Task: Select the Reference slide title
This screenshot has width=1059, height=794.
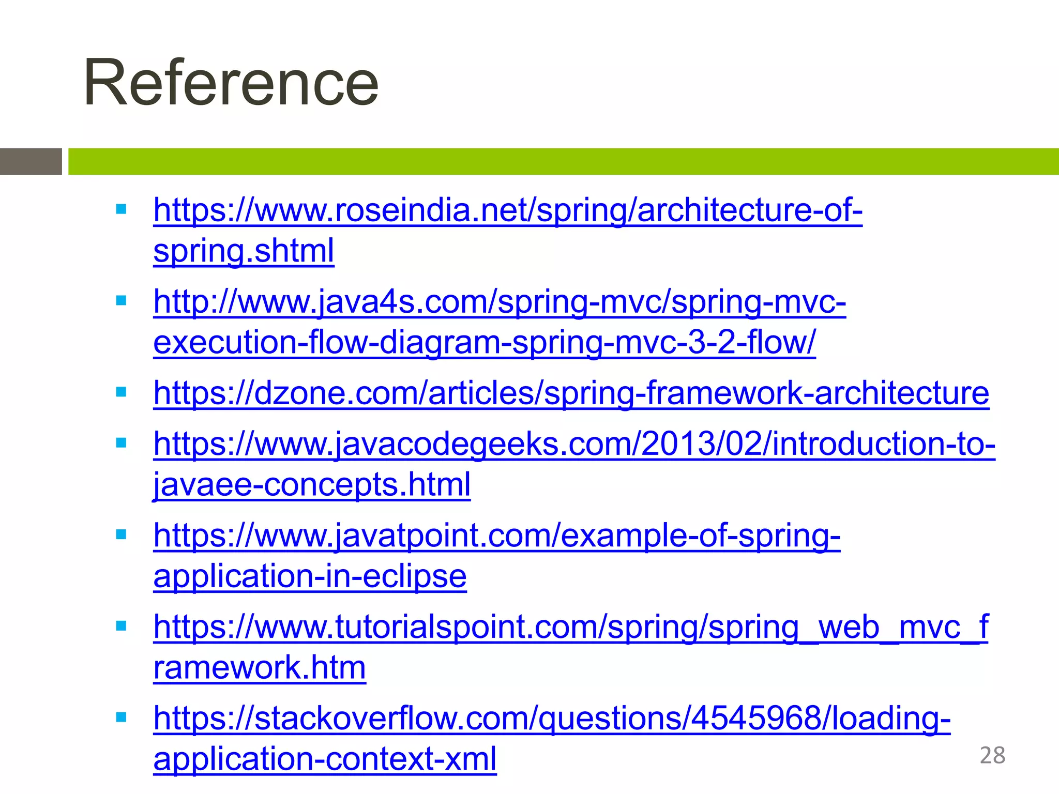Action: (231, 83)
